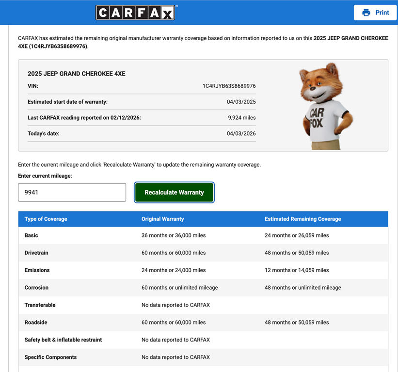
Task: Click the 9,924 miles reading value
Action: (x=241, y=118)
